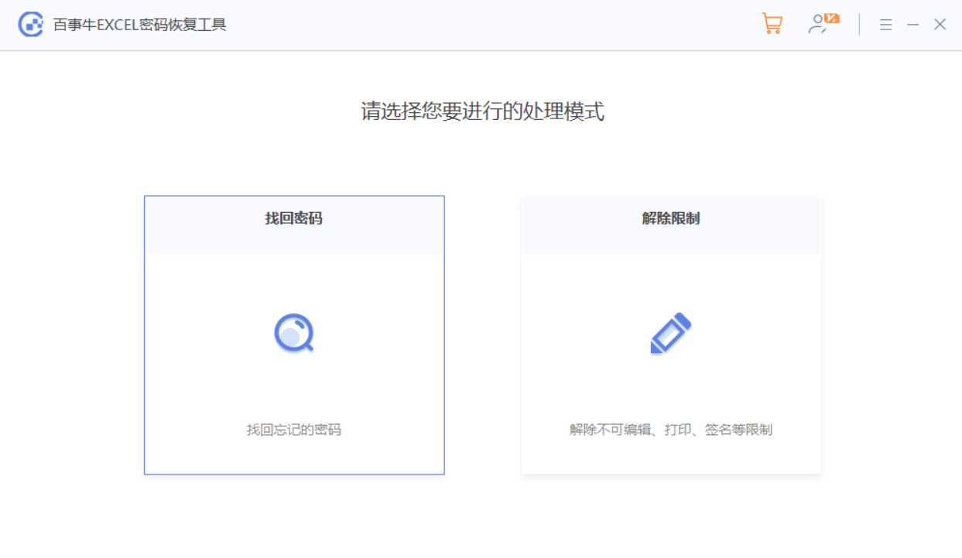Image resolution: width=962 pixels, height=558 pixels.
Task: Click the cart icon in the title bar
Action: (771, 24)
